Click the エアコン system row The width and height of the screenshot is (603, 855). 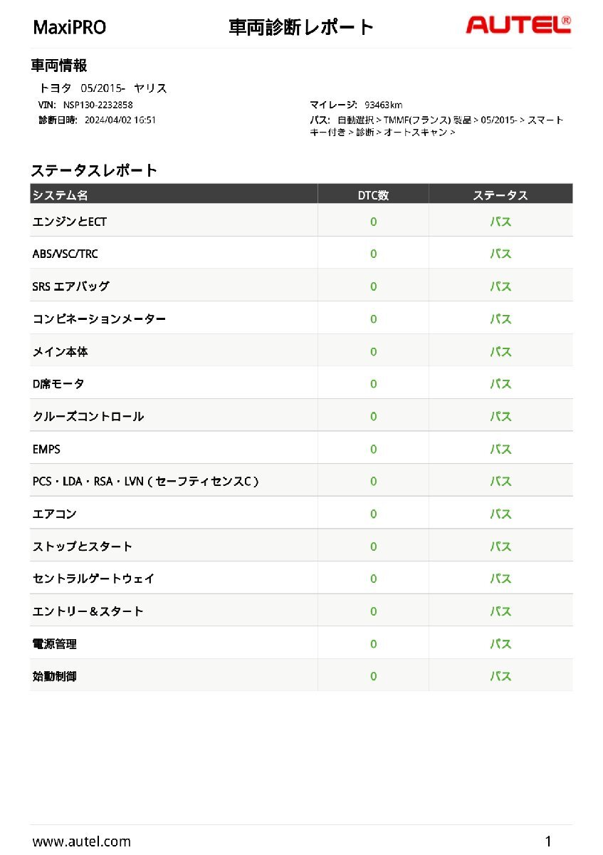[55, 514]
